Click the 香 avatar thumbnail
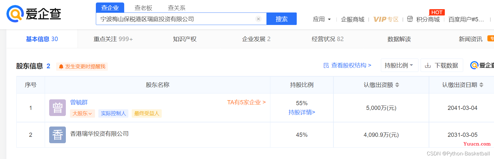Viewport: 494px width, 159px height. 58,135
